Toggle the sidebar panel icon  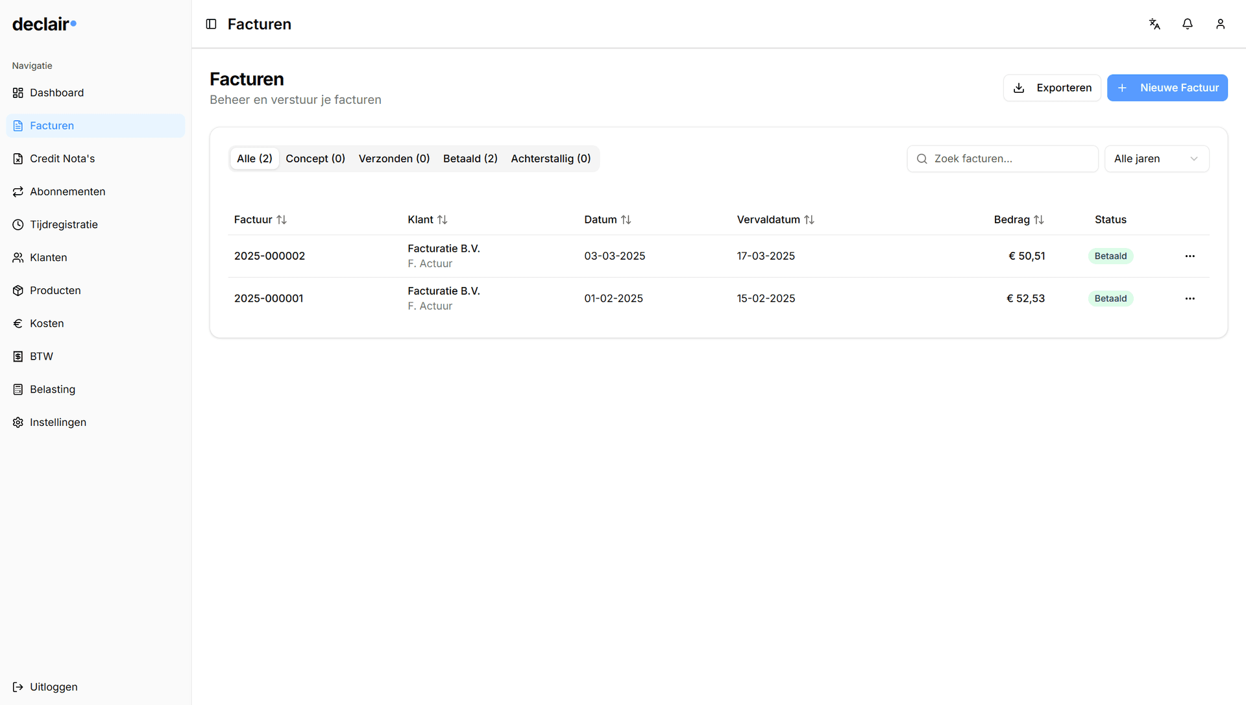coord(211,24)
